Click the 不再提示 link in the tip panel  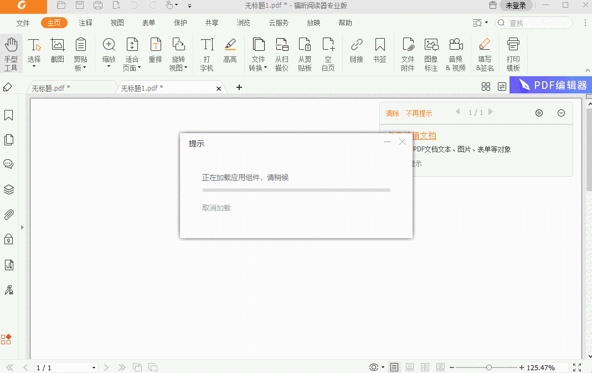pos(419,113)
